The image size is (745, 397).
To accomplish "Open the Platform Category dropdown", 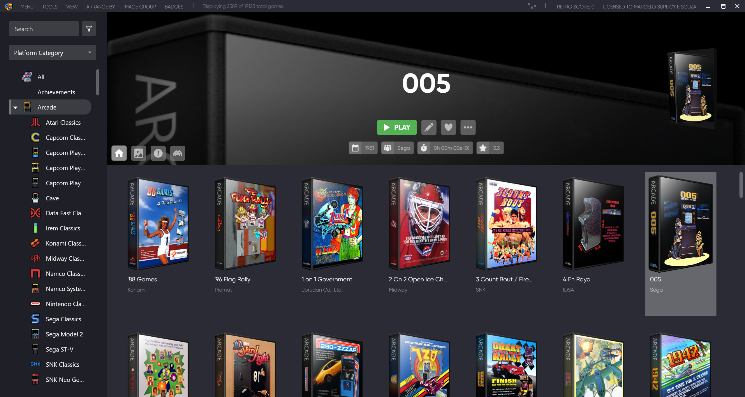I will pyautogui.click(x=52, y=53).
